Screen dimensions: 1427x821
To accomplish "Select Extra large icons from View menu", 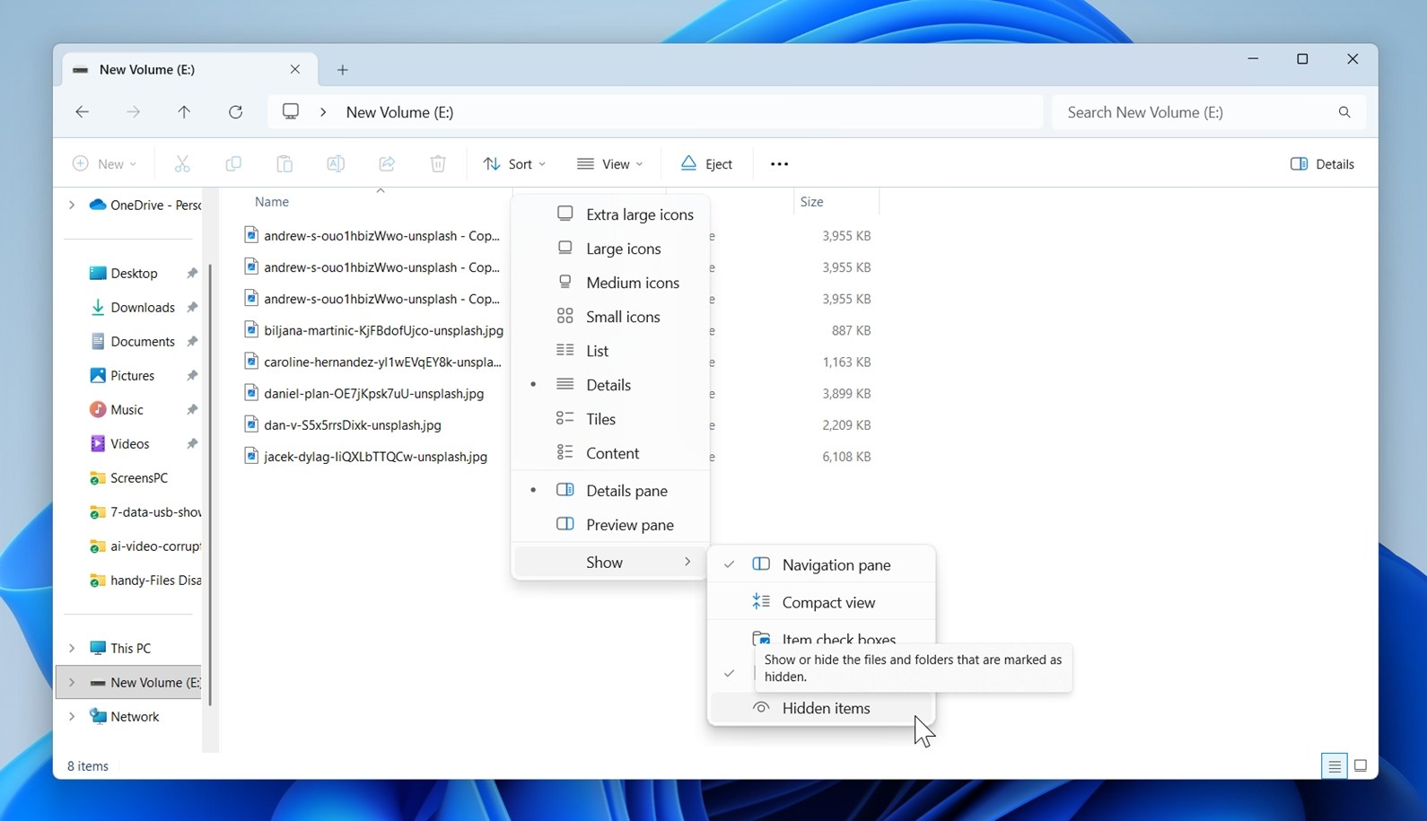I will tap(639, 214).
